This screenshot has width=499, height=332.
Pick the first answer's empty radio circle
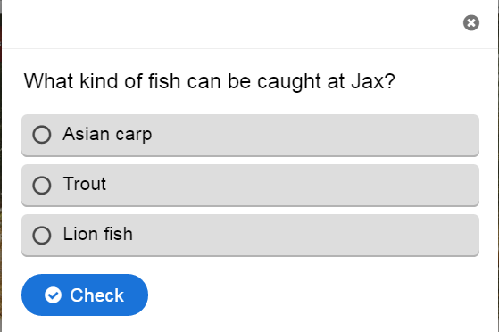(x=42, y=135)
